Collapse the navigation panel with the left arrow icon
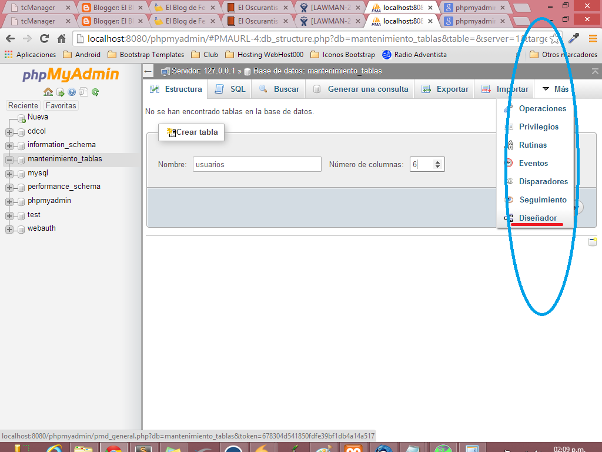Screen dimensions: 602x452 click(147, 71)
